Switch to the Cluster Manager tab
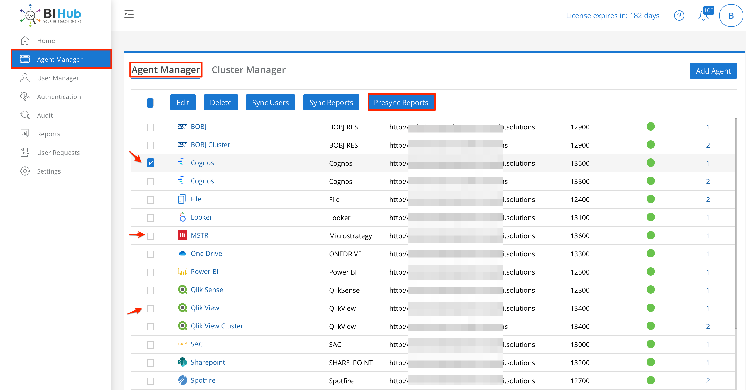 pyautogui.click(x=248, y=70)
